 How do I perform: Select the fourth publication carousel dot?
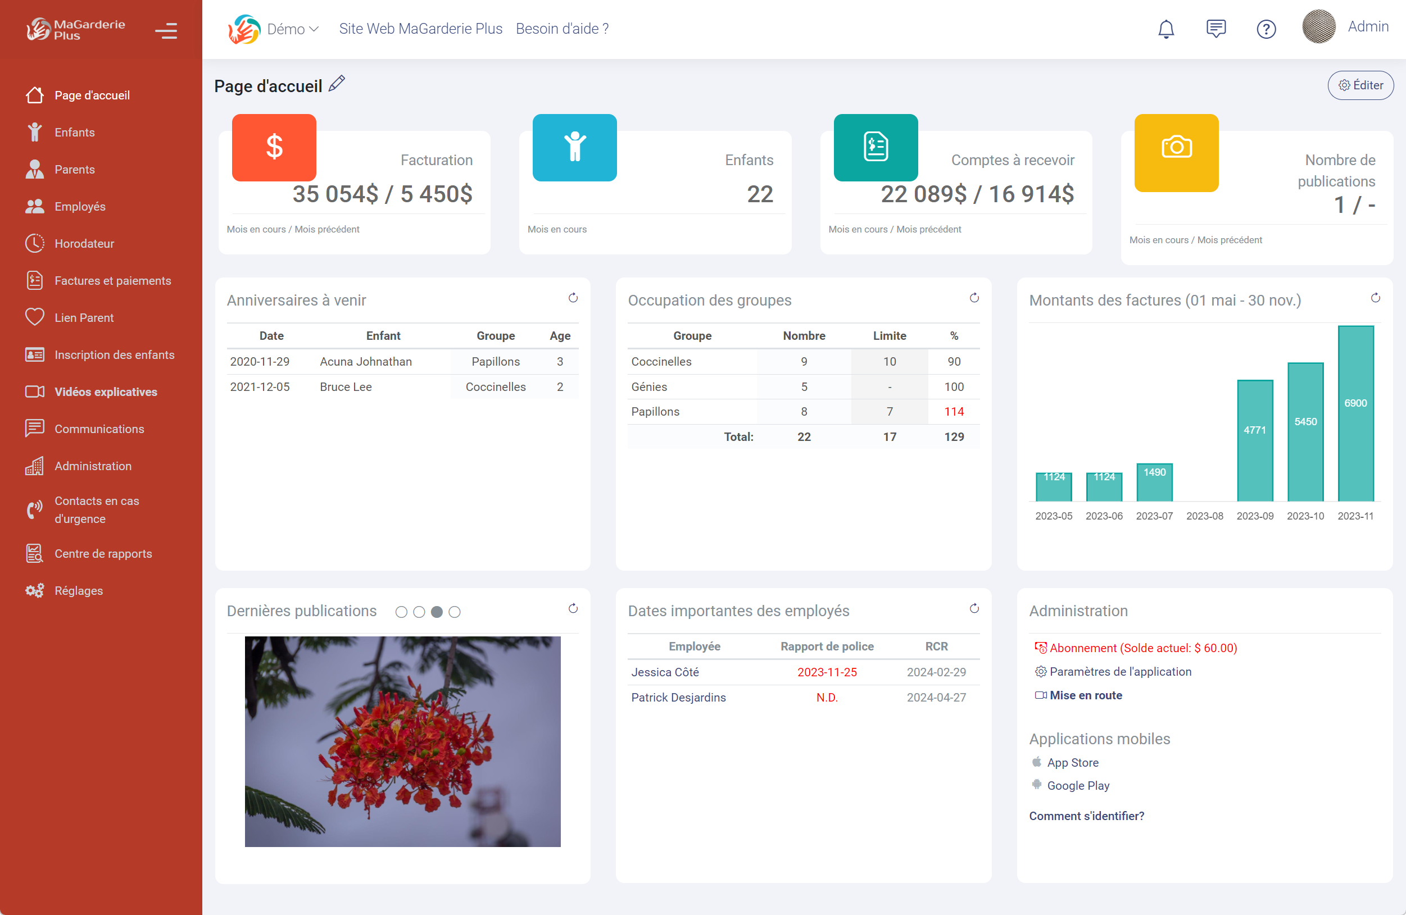(454, 612)
